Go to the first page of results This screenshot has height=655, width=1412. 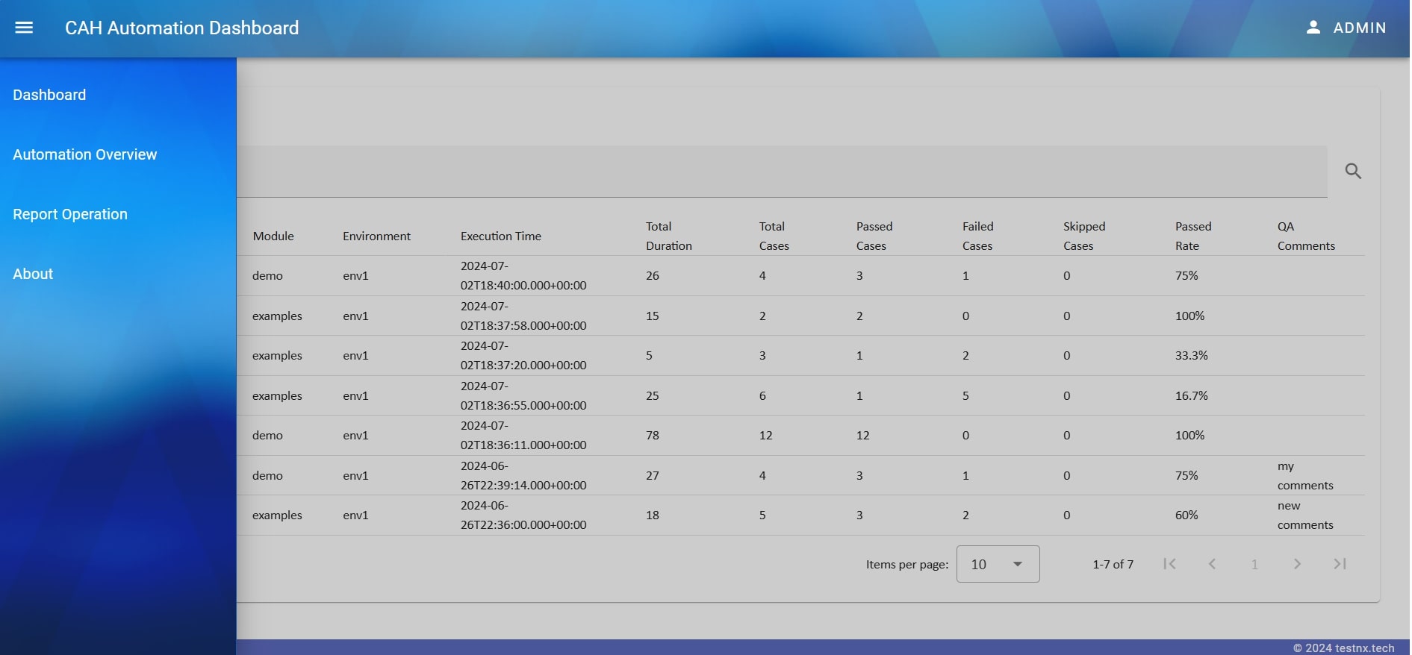pyautogui.click(x=1169, y=564)
